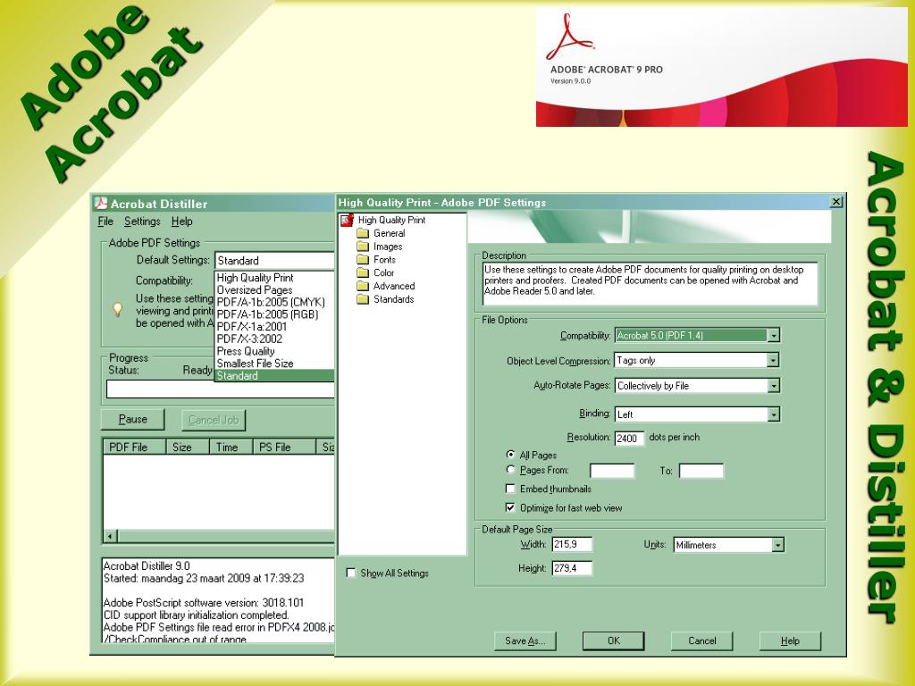The height and width of the screenshot is (686, 915).
Task: Choose PDF/A-1b:2005 (RGB) option
Action: [274, 314]
